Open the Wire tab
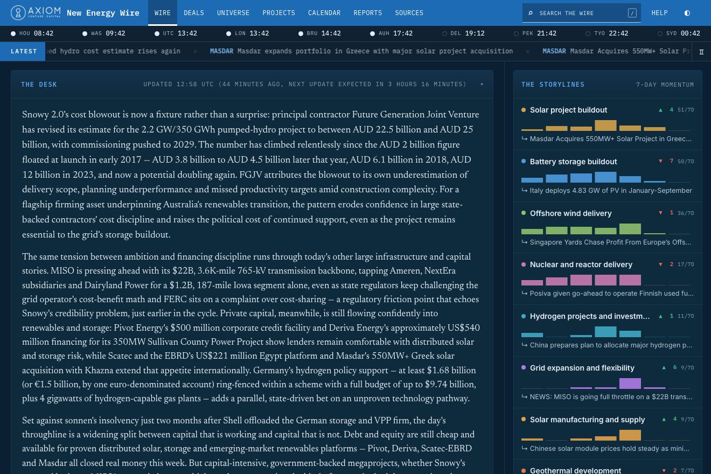Viewport: 711px width, 474px height. 162,13
